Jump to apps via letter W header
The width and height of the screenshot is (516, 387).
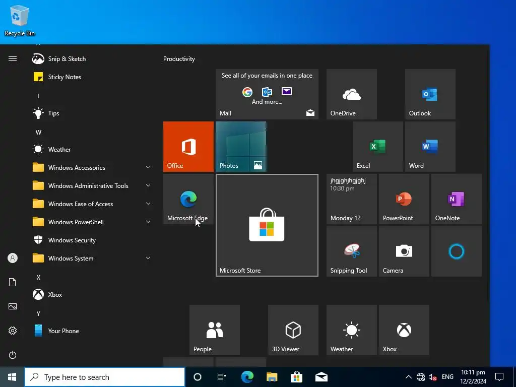pyautogui.click(x=38, y=133)
